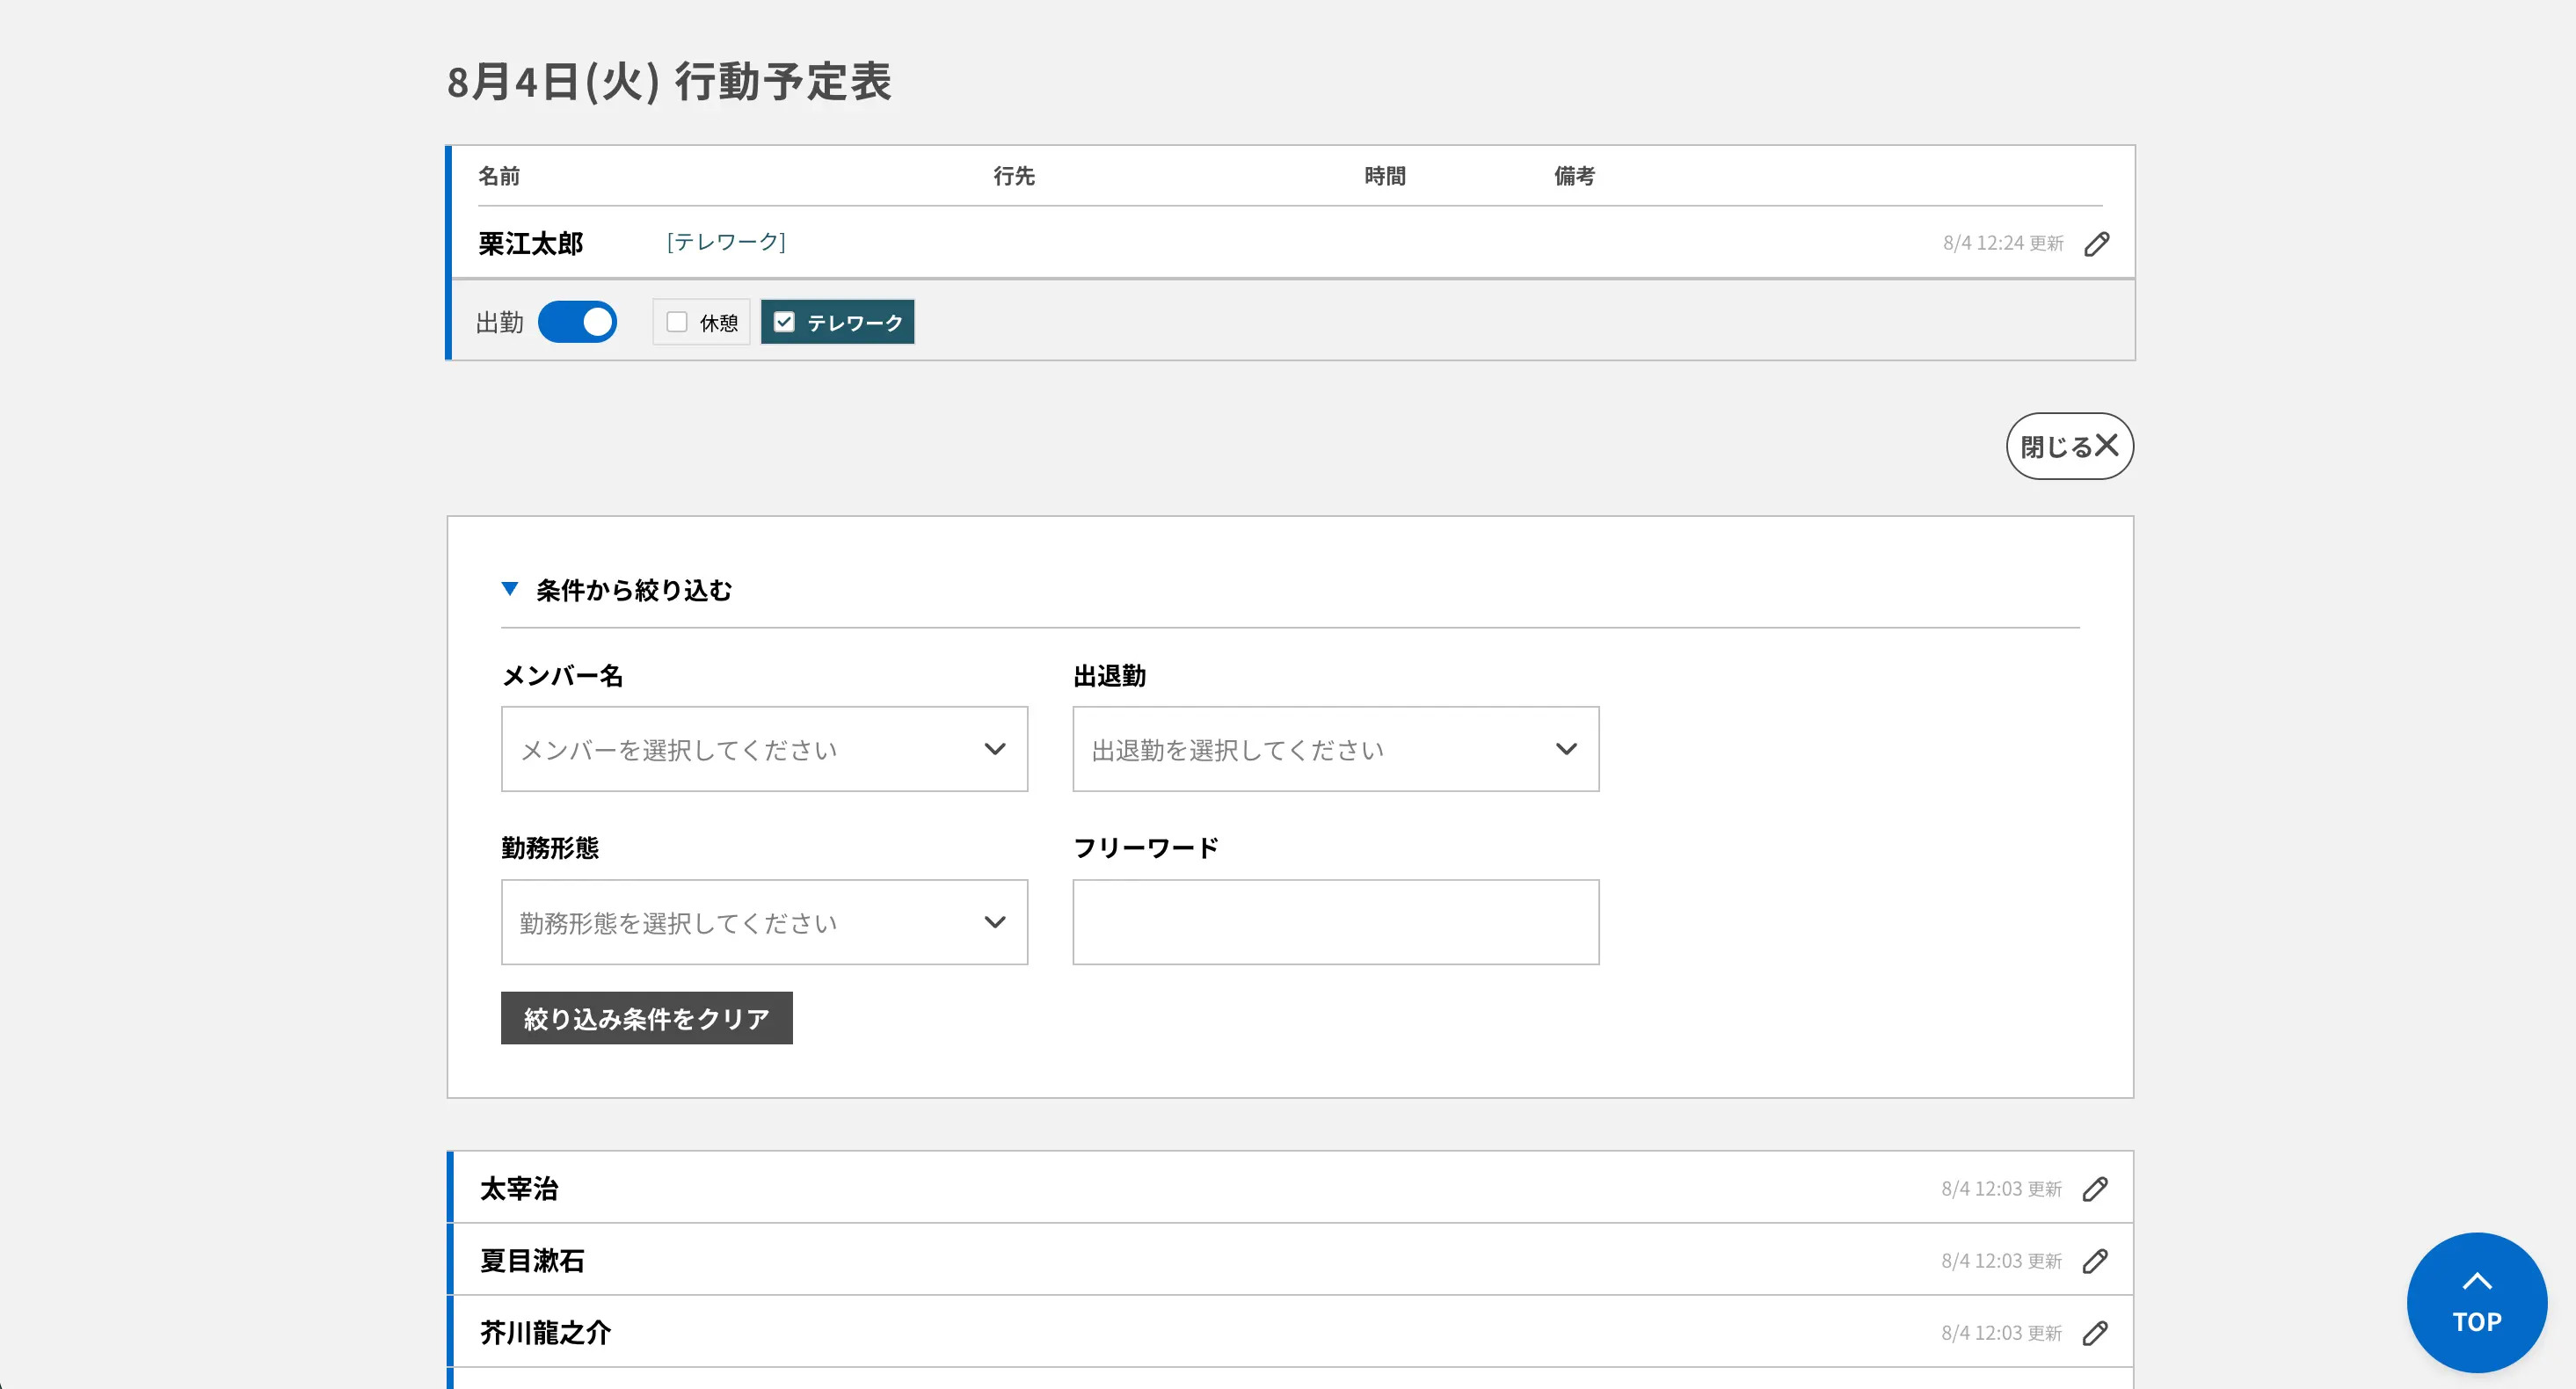Click the 栗江太郎 name

coord(530,244)
